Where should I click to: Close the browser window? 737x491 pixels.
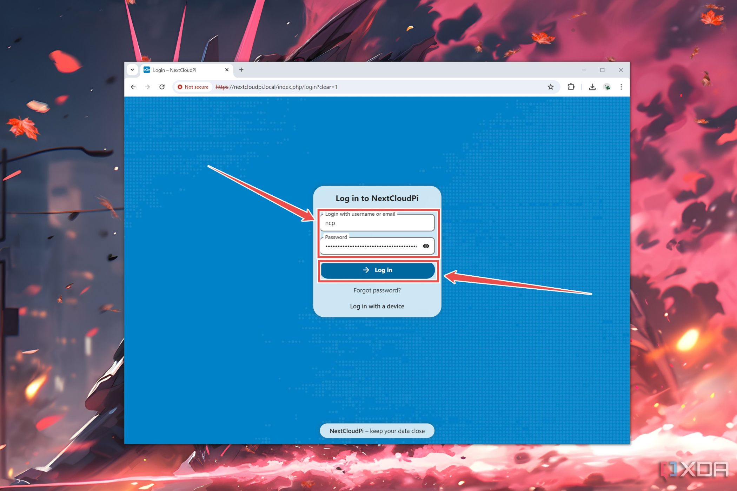click(x=621, y=70)
